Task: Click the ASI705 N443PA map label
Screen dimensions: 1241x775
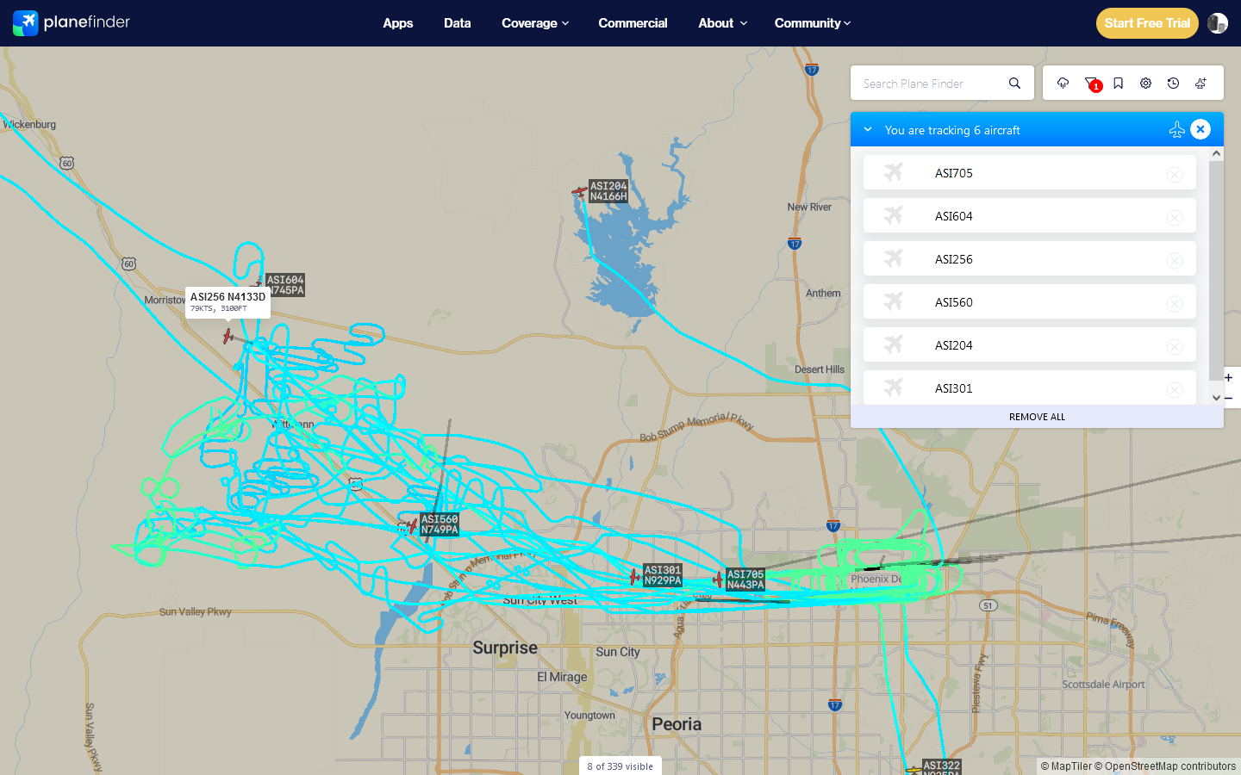Action: pyautogui.click(x=745, y=580)
